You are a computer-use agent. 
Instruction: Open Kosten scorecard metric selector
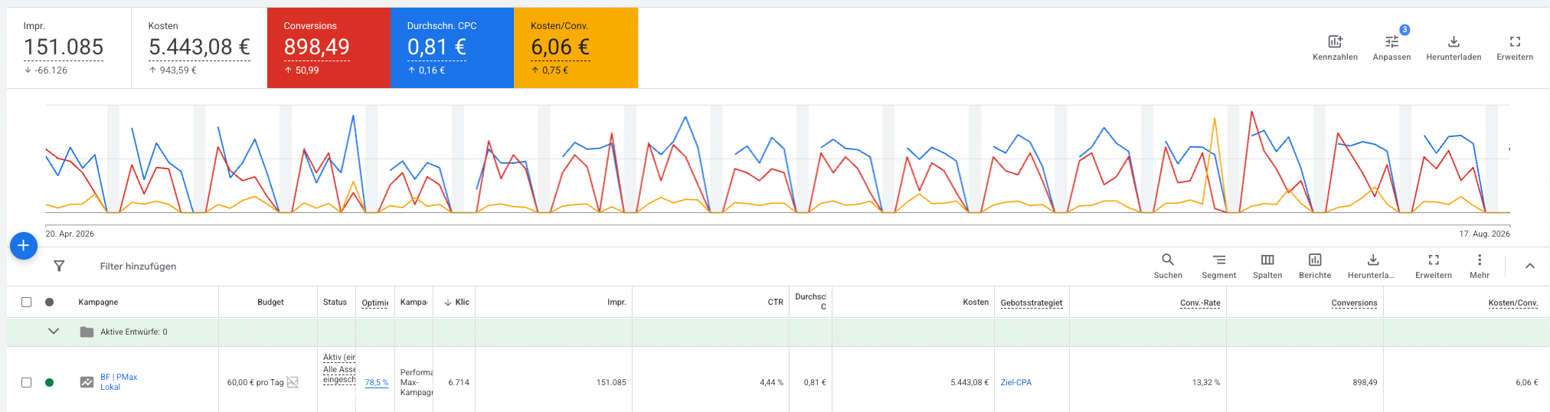[199, 48]
